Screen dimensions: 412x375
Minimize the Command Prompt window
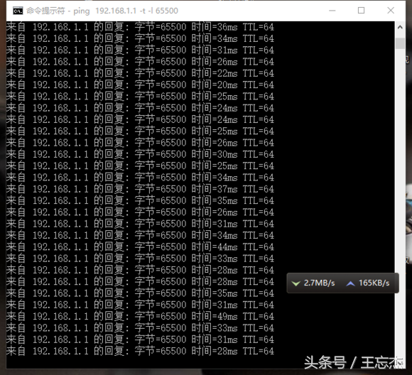[332, 11]
